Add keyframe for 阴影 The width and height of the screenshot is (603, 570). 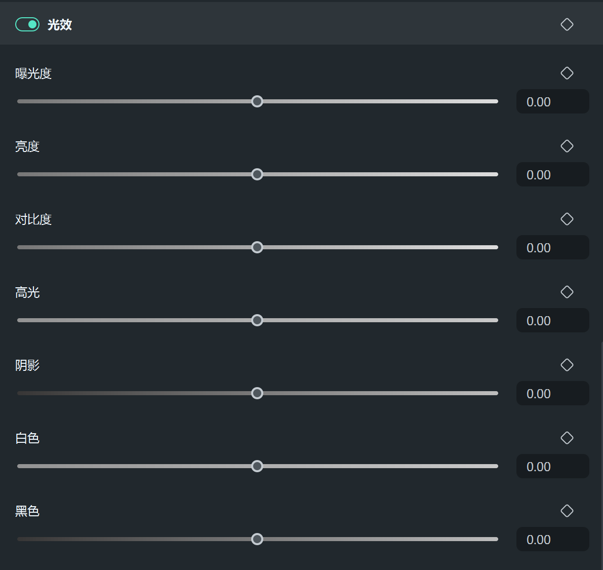tap(567, 365)
